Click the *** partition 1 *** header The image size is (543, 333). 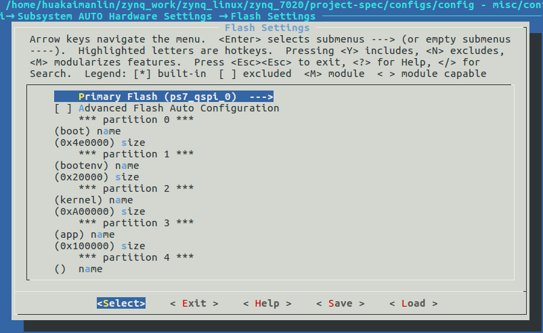point(136,154)
